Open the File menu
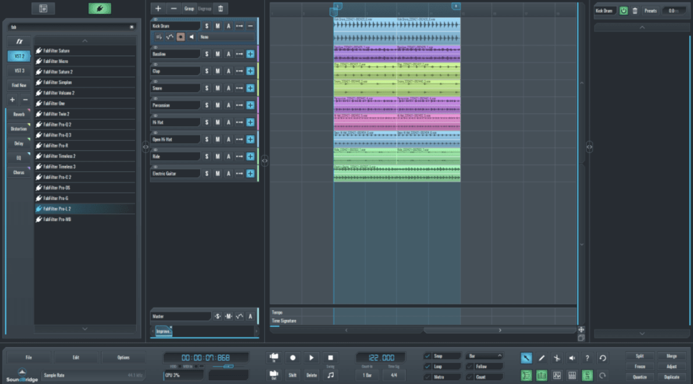 coord(28,357)
